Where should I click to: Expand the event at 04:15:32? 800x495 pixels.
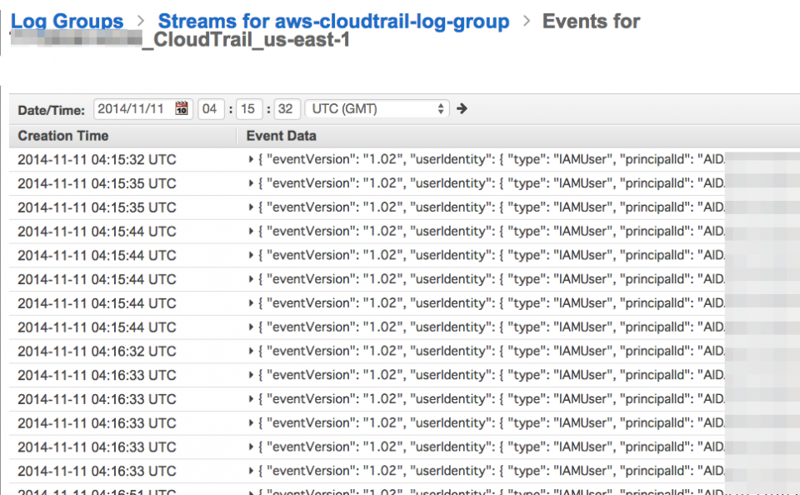251,159
